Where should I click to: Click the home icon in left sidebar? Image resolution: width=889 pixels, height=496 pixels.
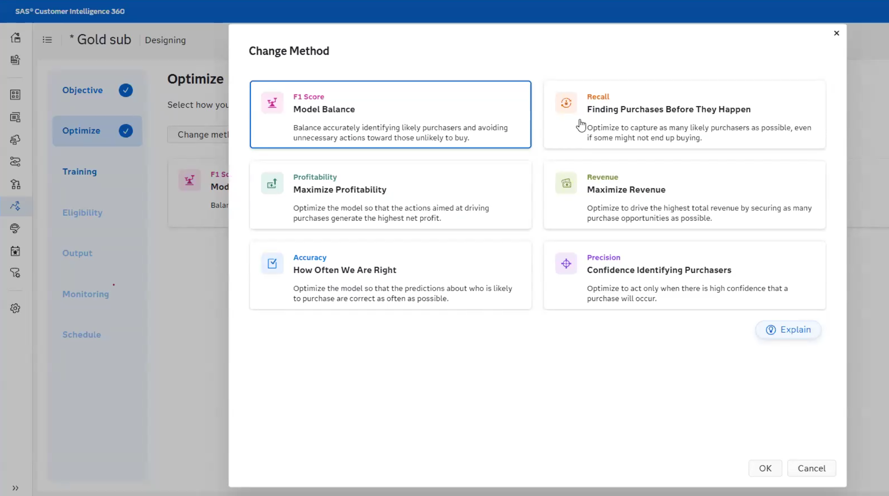click(x=15, y=38)
